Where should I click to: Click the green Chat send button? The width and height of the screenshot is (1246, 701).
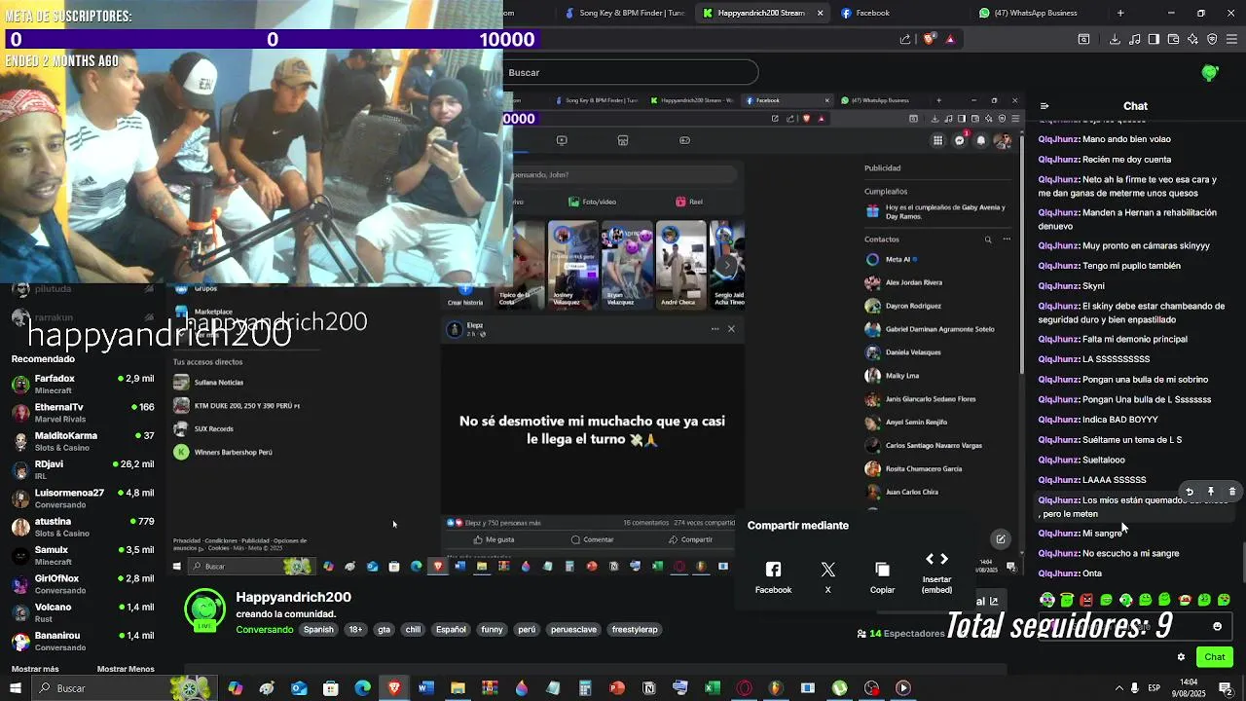click(x=1215, y=657)
